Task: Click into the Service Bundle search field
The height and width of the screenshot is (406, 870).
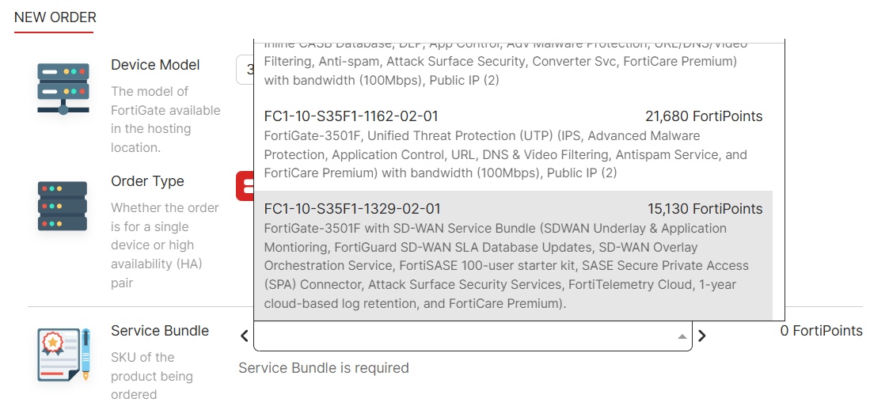Action: coord(466,336)
